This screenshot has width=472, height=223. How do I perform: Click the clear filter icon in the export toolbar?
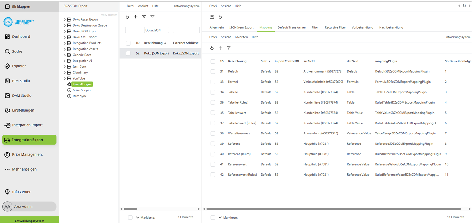144,17
